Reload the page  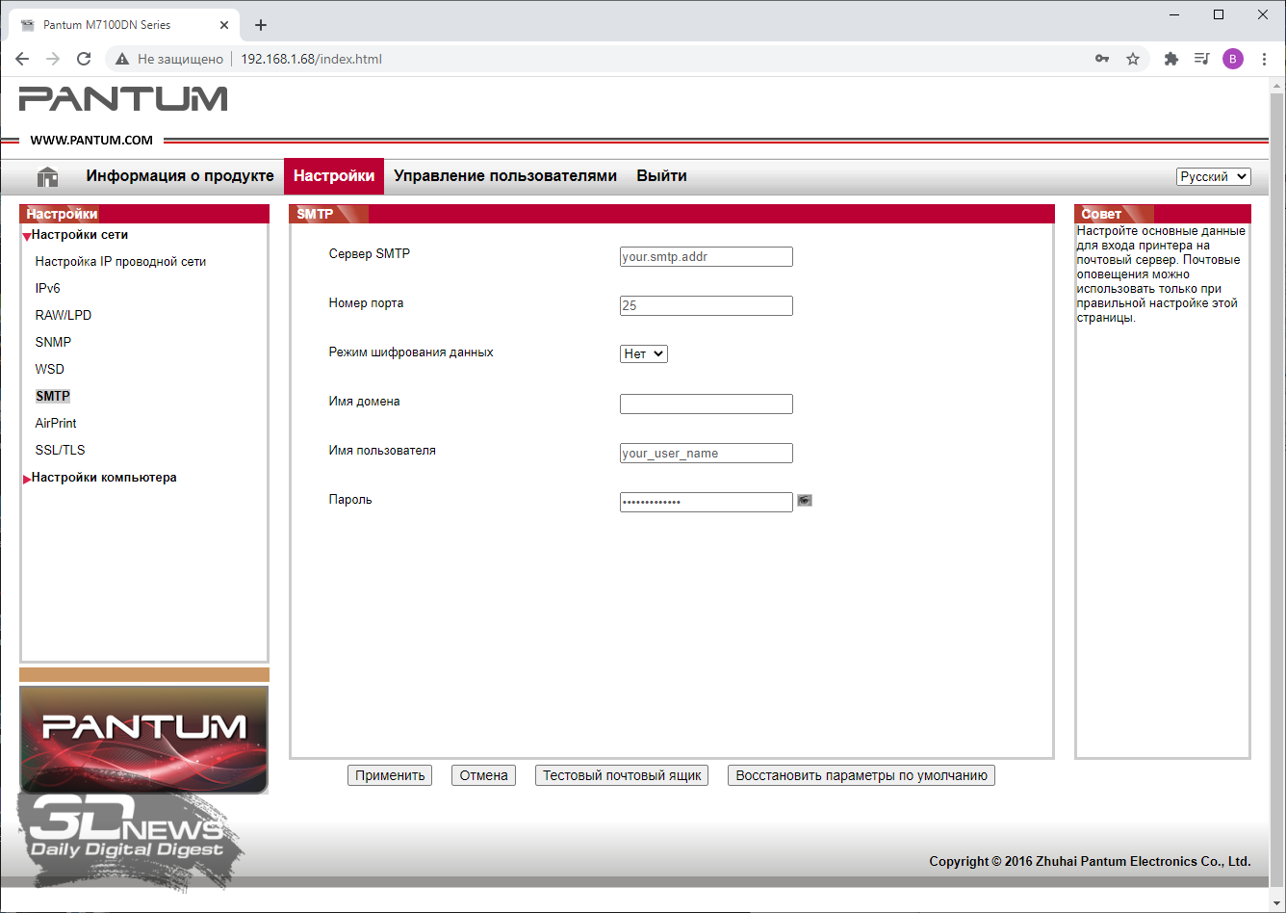tap(84, 59)
